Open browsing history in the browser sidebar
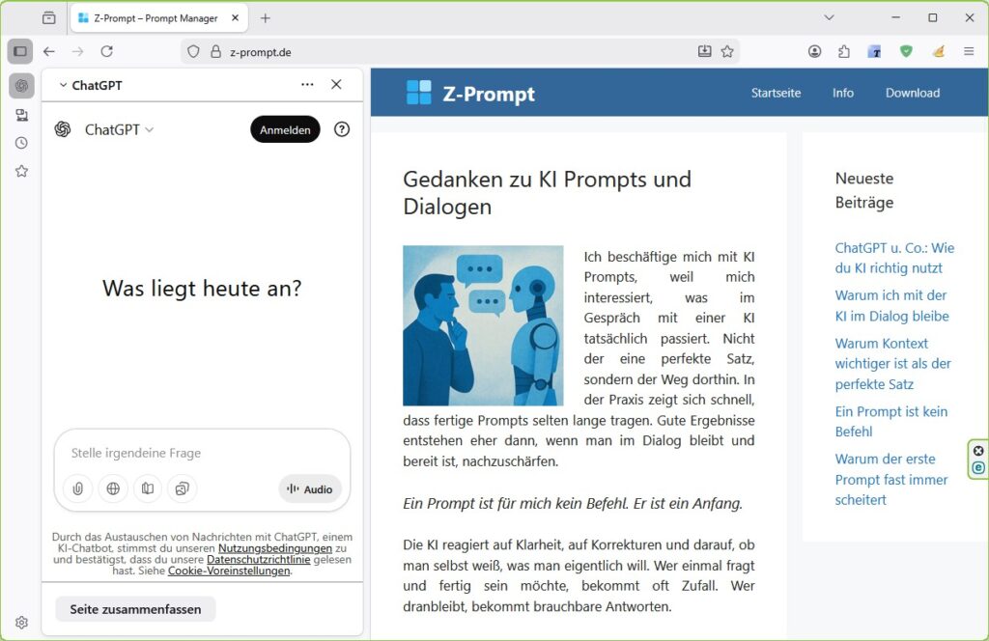The width and height of the screenshot is (989, 641). click(19, 143)
